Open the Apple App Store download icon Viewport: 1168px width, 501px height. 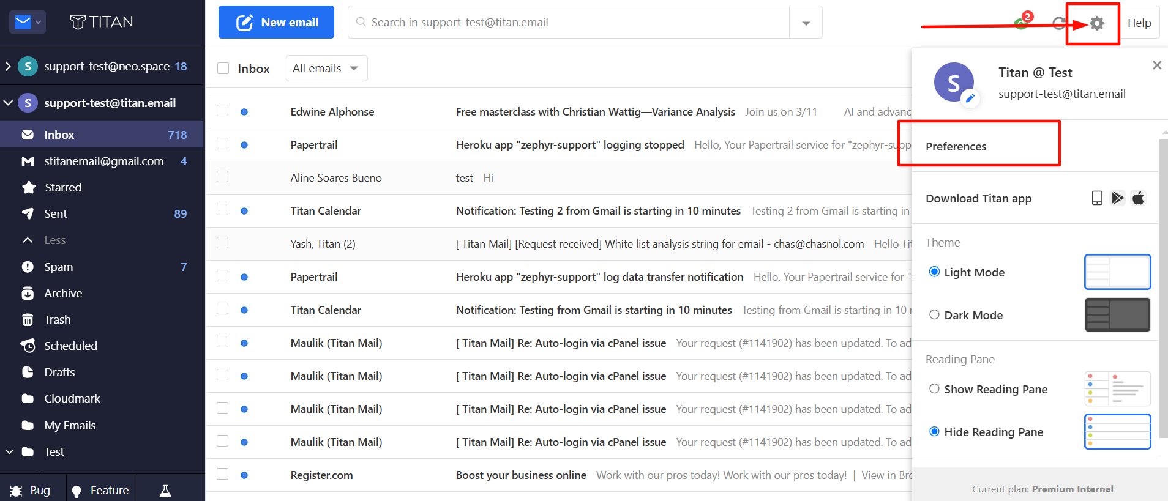point(1138,198)
